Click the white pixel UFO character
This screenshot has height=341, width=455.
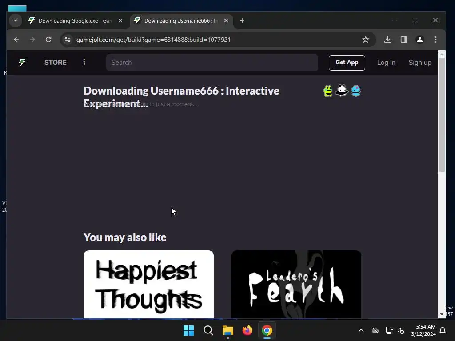(342, 91)
